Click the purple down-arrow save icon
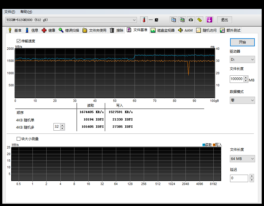The width and height of the screenshot is (264, 206). pos(209,20)
